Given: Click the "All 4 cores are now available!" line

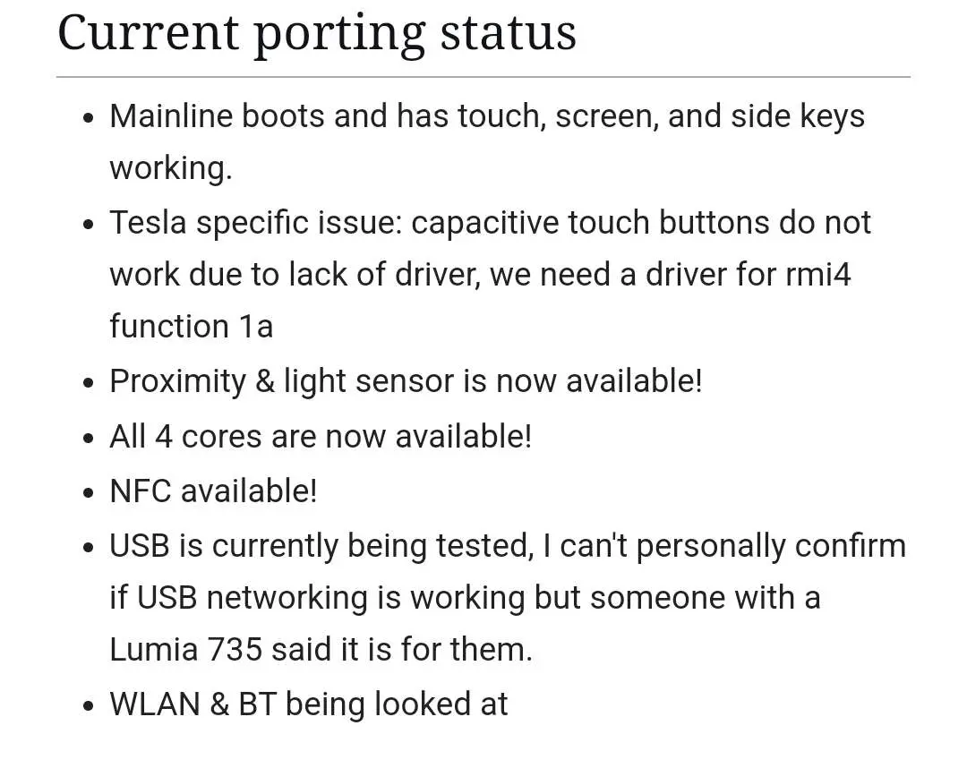Looking at the screenshot, I should pyautogui.click(x=321, y=437).
